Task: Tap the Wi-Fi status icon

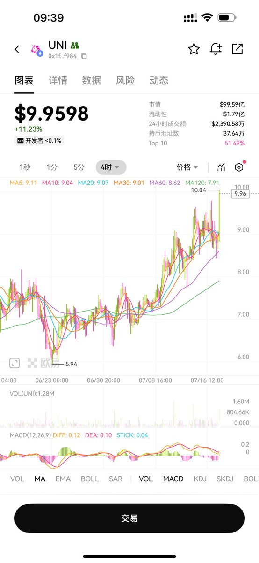Action: (x=207, y=18)
